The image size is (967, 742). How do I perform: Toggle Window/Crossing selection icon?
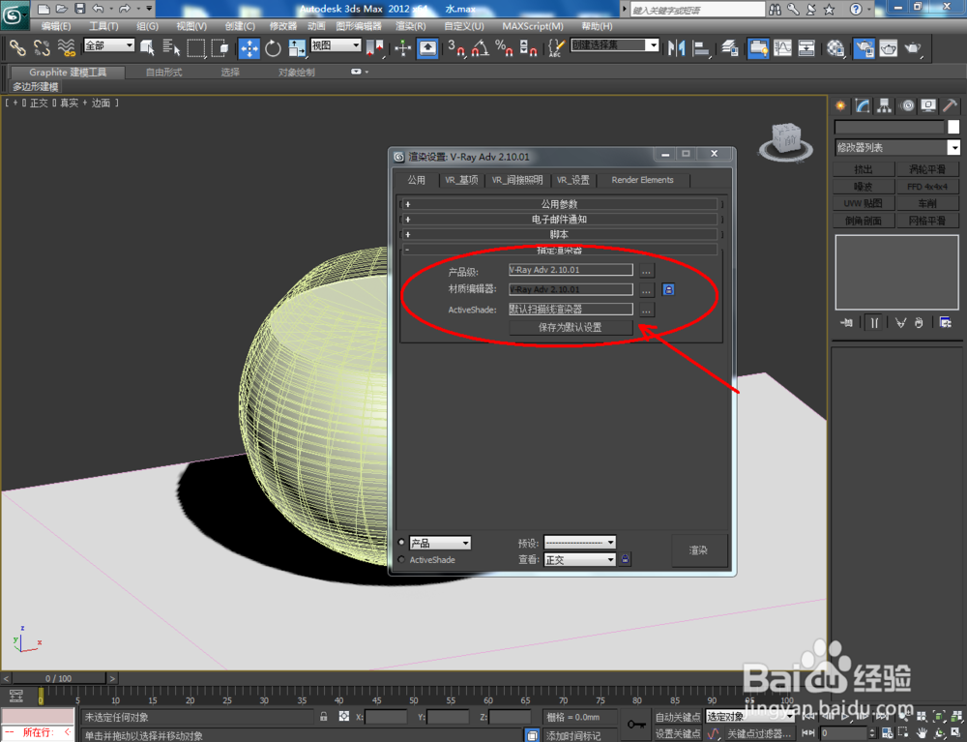[x=220, y=47]
